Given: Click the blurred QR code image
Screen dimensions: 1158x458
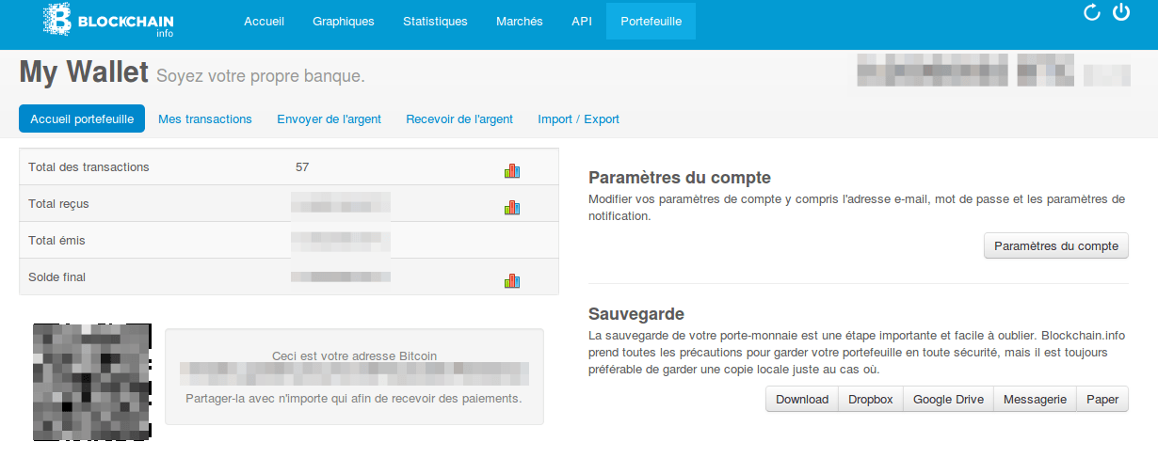Looking at the screenshot, I should tap(91, 382).
